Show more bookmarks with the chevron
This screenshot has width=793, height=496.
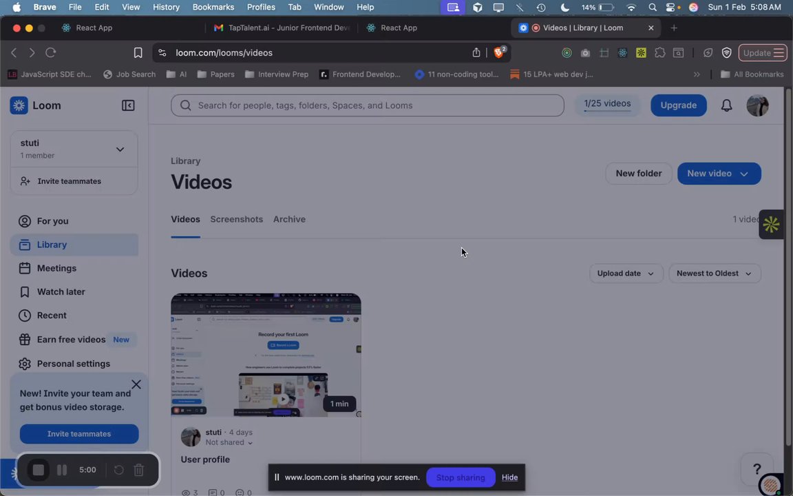697,74
